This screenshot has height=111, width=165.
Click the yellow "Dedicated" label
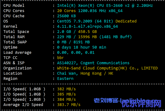[126, 21]
